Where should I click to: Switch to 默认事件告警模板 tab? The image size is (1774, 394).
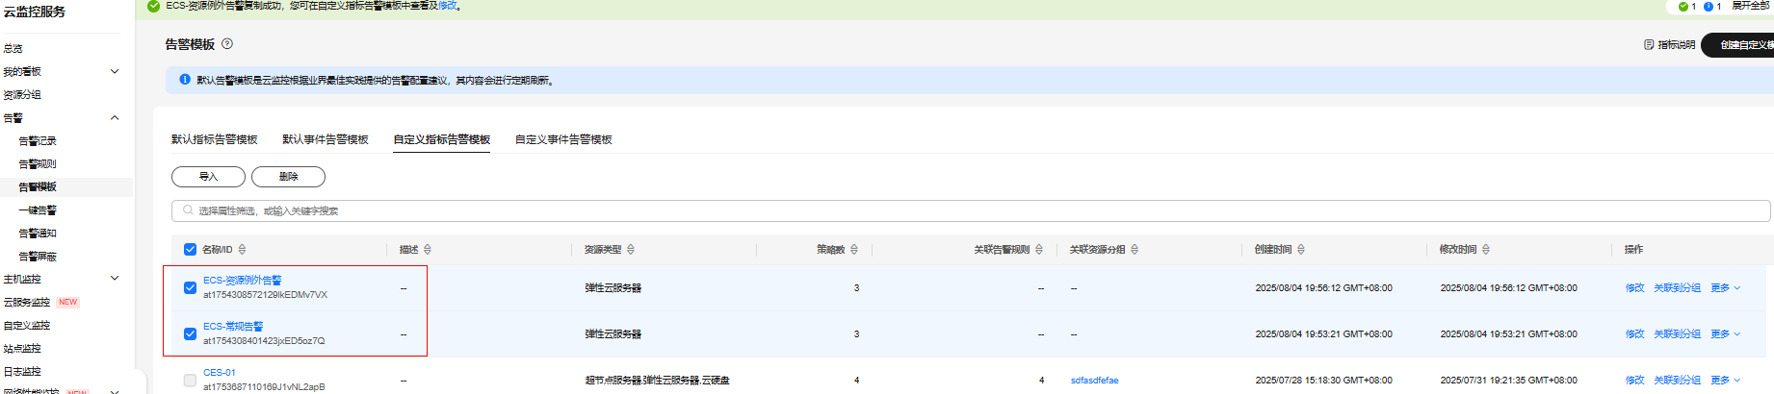pos(326,139)
